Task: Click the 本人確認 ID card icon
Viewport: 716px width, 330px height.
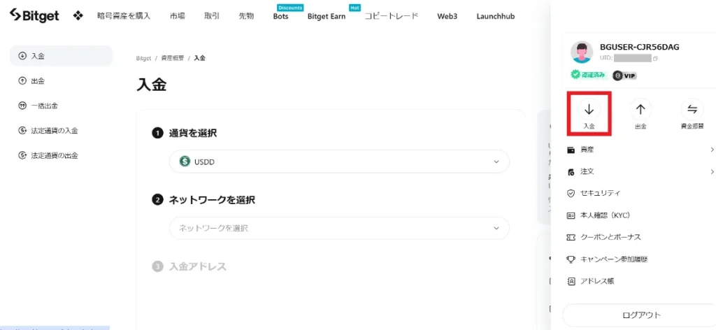Action: click(571, 215)
